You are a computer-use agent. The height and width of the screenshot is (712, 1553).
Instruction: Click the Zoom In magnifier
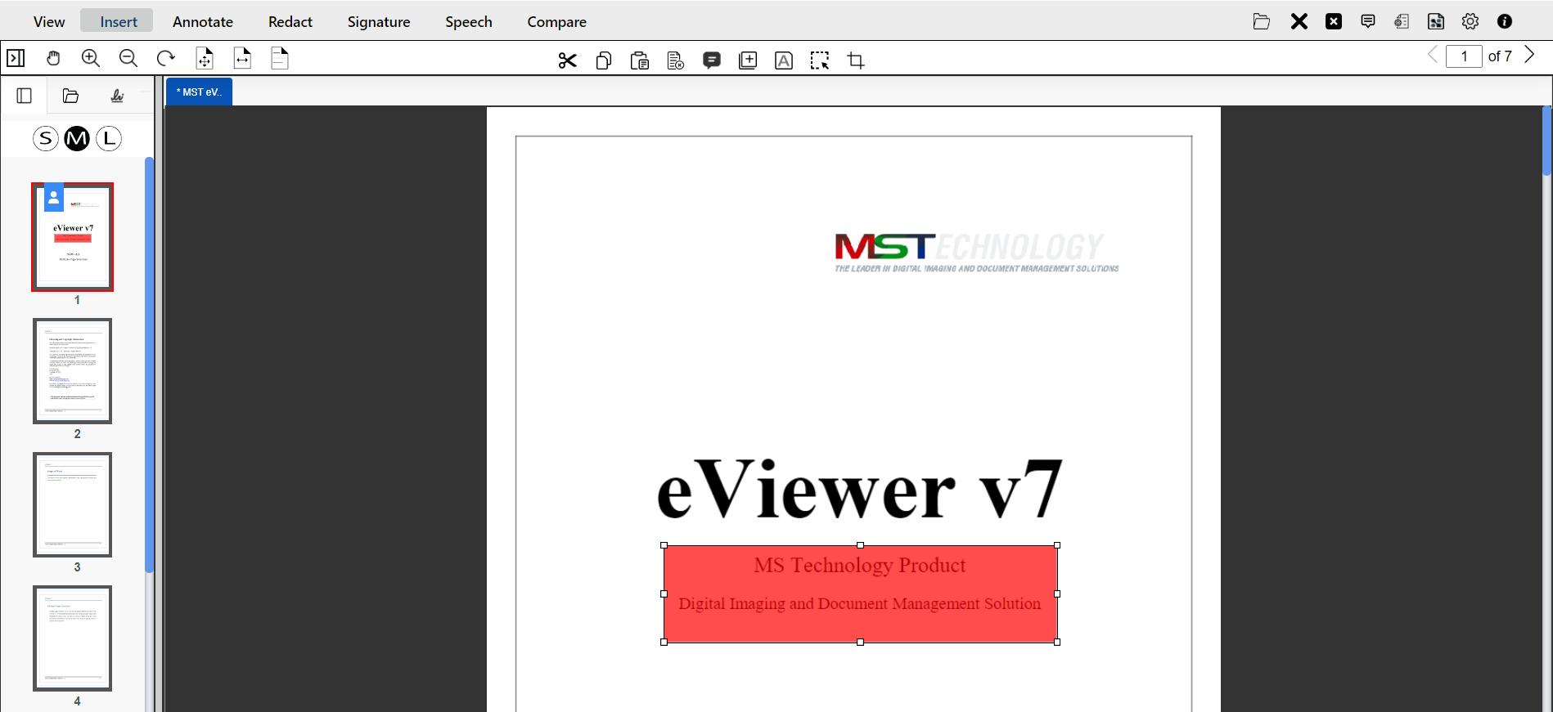pyautogui.click(x=91, y=58)
